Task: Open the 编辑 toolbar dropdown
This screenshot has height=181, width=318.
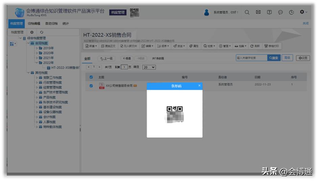Action: pyautogui.click(x=147, y=46)
